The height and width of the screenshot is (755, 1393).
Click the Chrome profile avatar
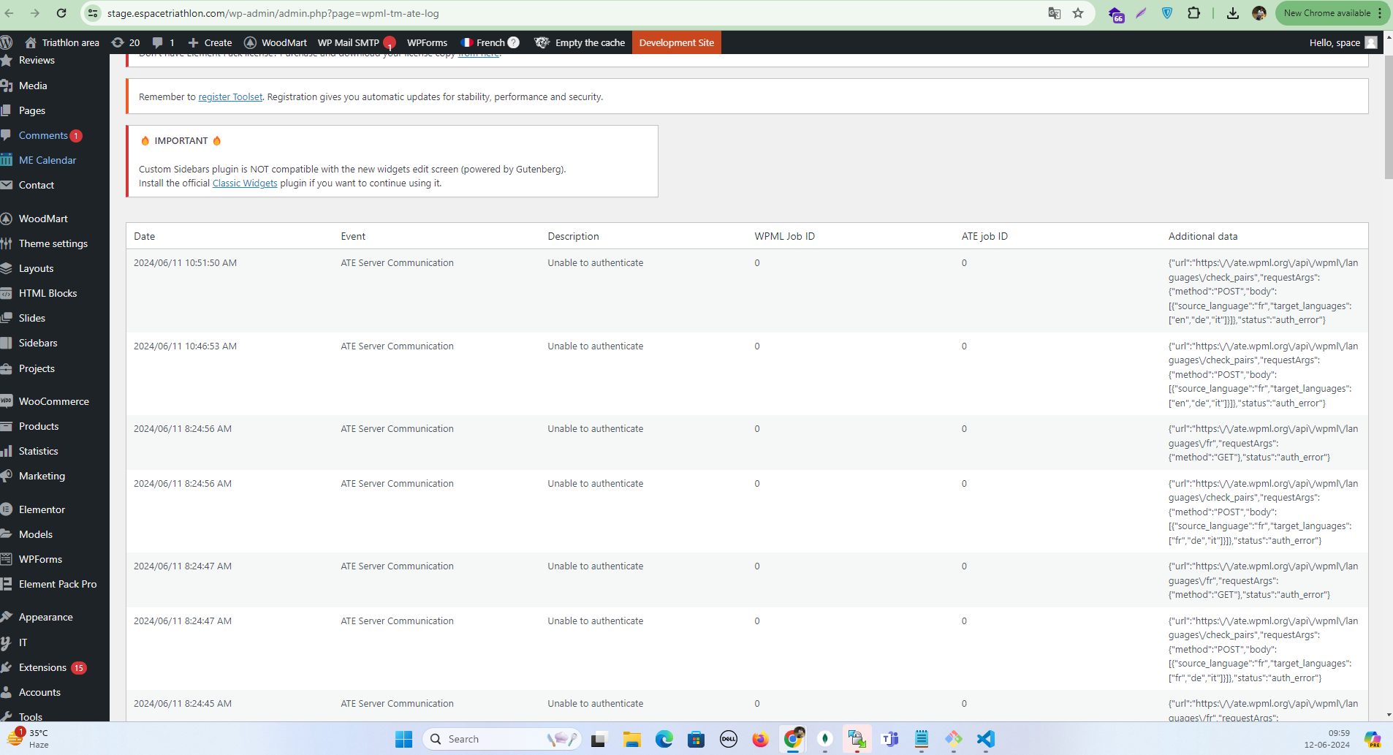click(1259, 13)
